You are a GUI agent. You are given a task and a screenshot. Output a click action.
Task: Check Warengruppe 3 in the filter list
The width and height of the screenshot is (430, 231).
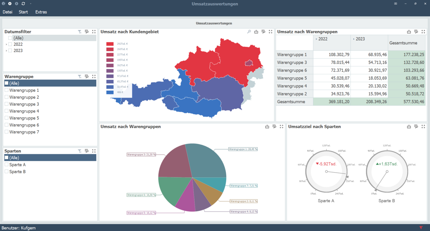pyautogui.click(x=6, y=104)
